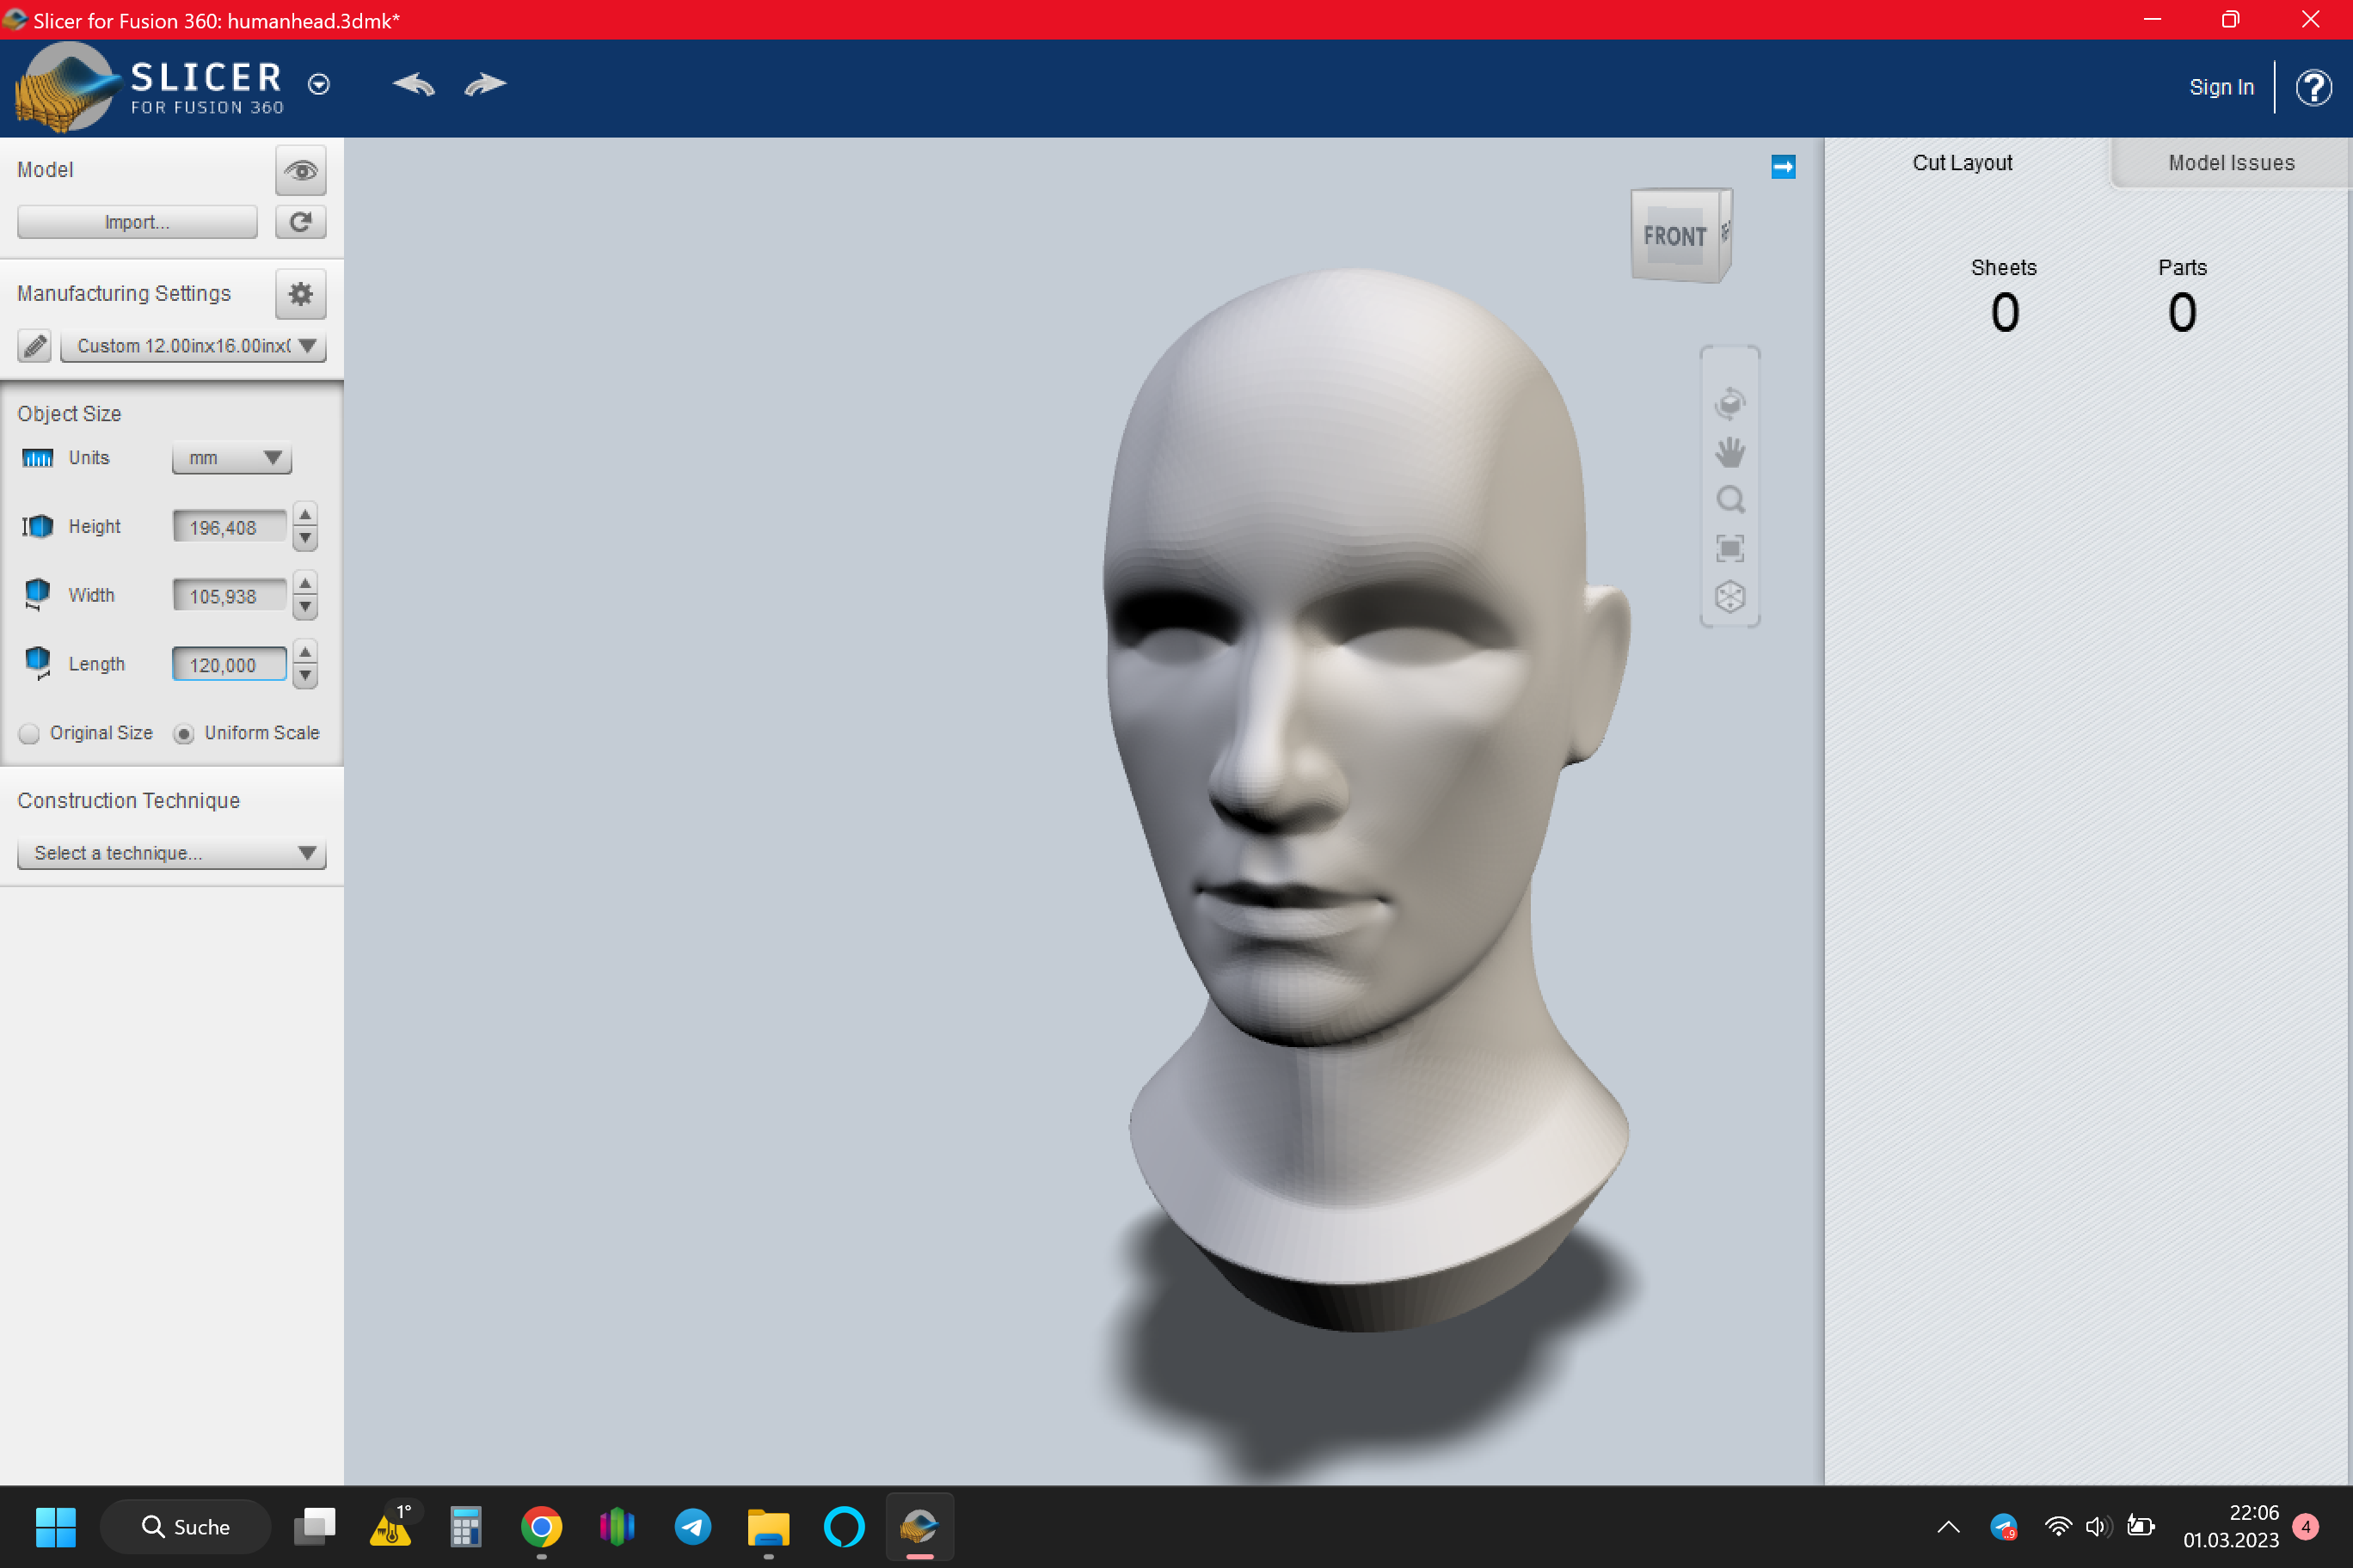Select the orbit tool in viewport

point(1729,403)
